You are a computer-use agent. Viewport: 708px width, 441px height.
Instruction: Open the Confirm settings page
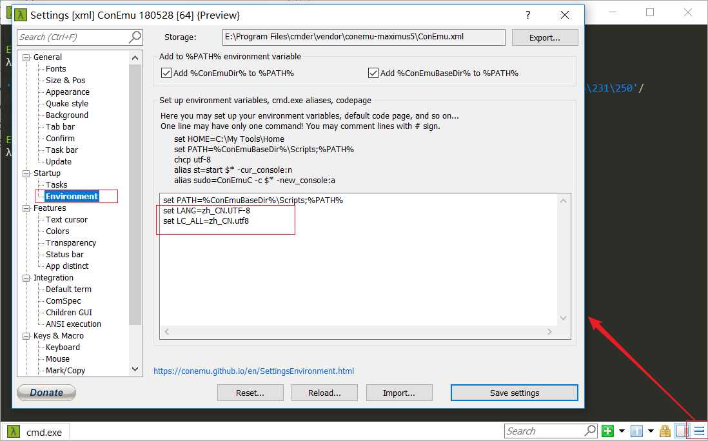[60, 139]
